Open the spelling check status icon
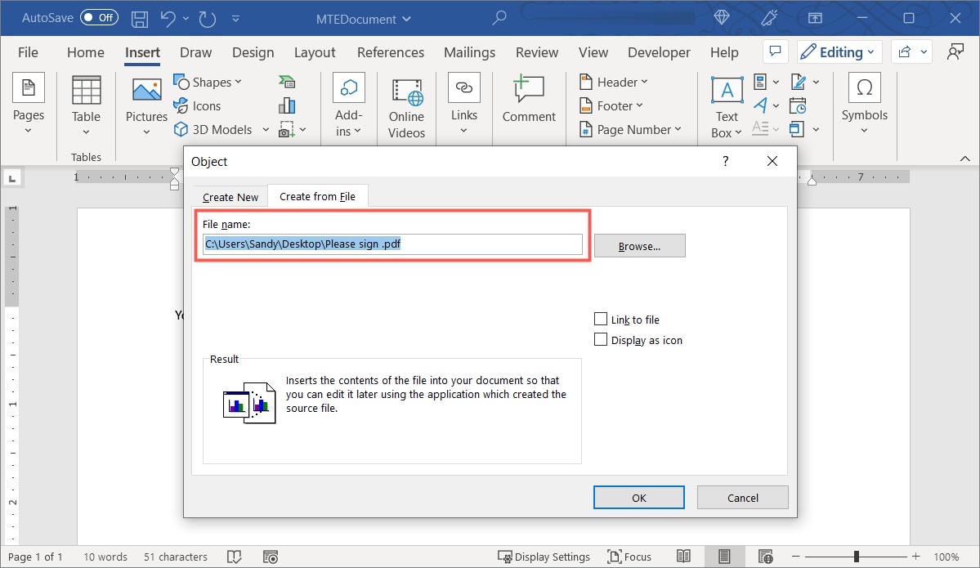This screenshot has width=980, height=568. [x=235, y=557]
